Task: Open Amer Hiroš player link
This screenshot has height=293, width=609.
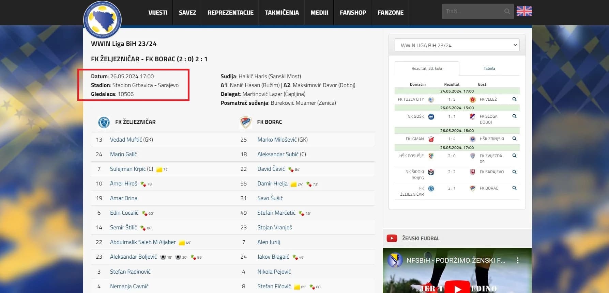Action: pyautogui.click(x=124, y=183)
